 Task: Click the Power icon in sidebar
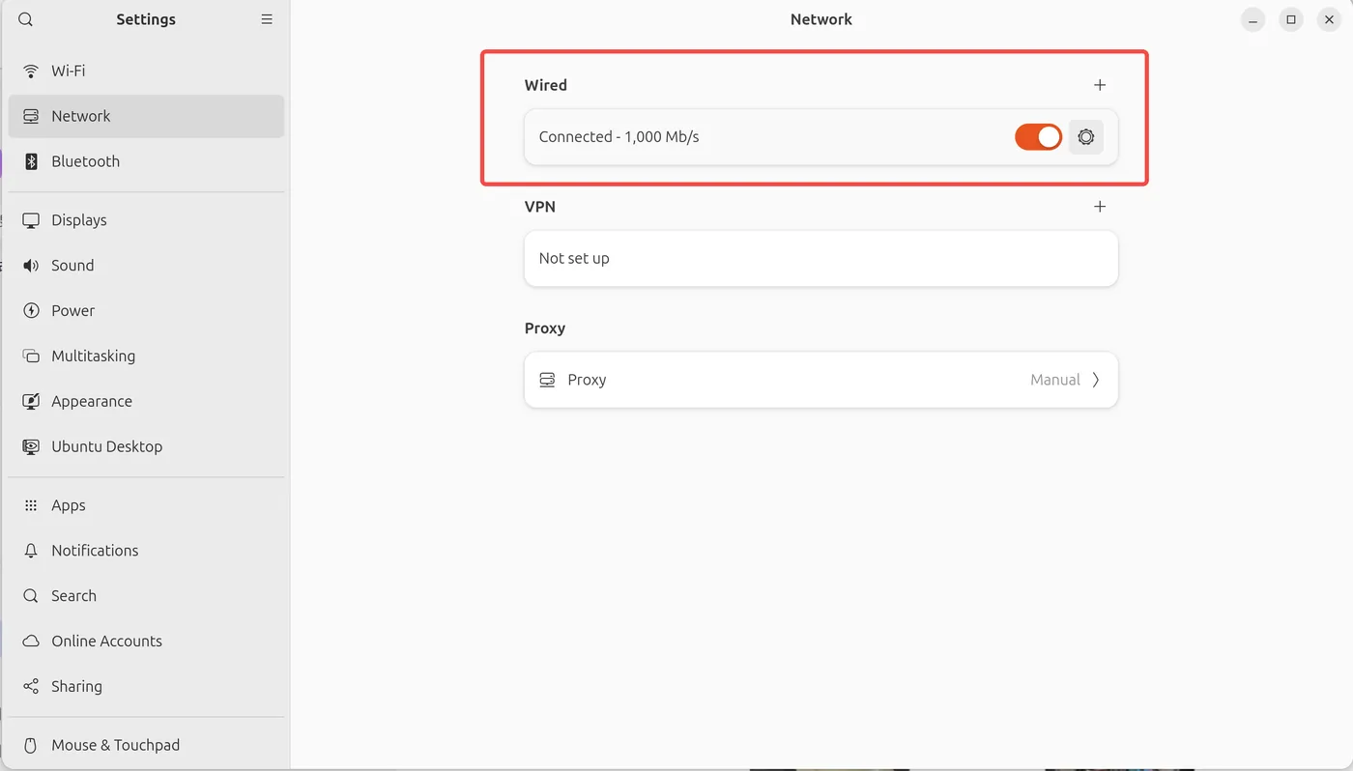31,311
